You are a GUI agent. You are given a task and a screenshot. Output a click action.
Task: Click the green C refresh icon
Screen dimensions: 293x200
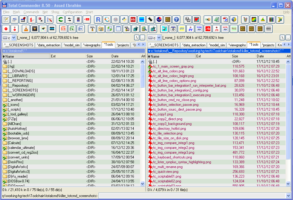tap(61, 19)
